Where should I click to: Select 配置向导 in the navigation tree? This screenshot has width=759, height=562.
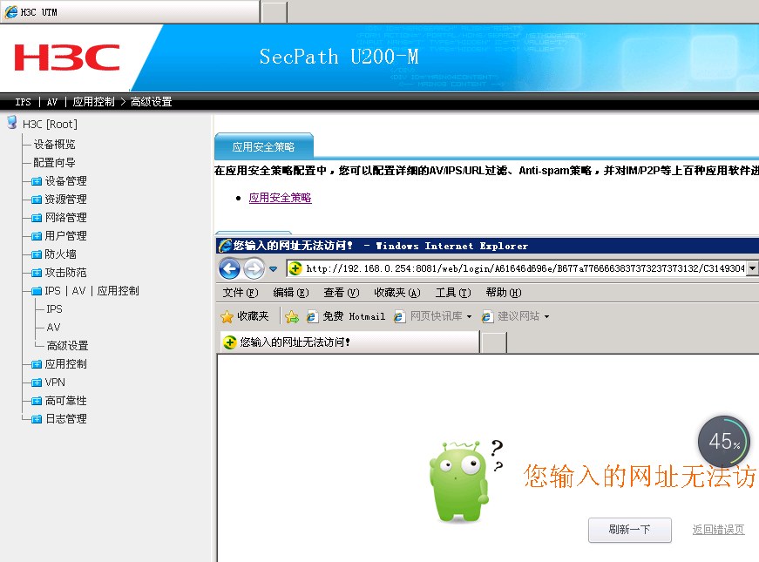coord(54,163)
